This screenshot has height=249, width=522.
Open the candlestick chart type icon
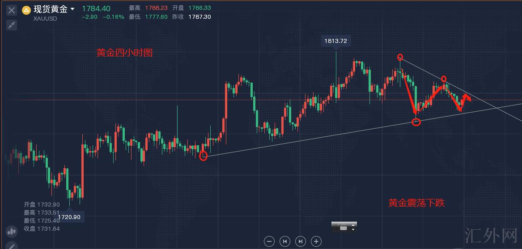[x=12, y=231]
